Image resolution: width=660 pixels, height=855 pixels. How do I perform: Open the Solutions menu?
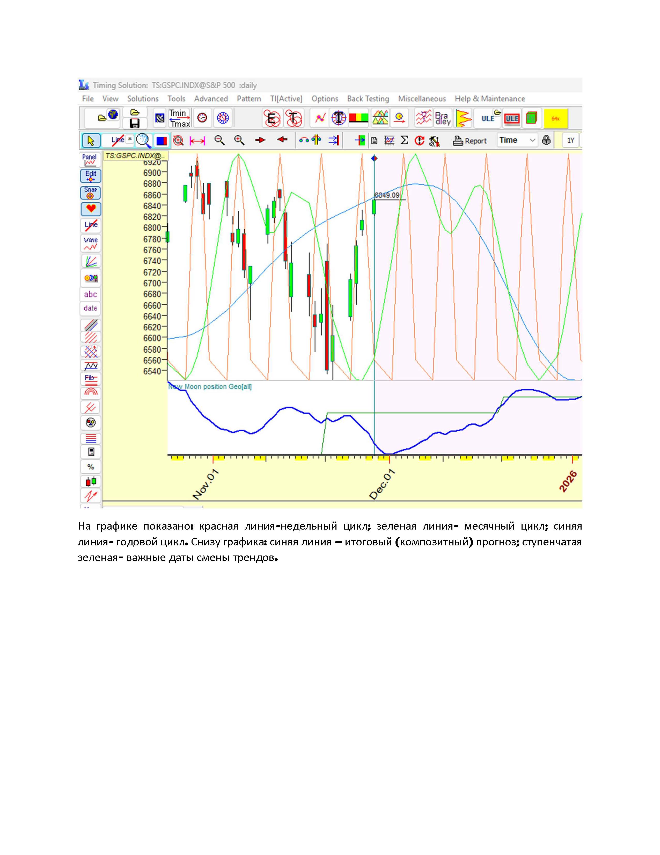[143, 99]
